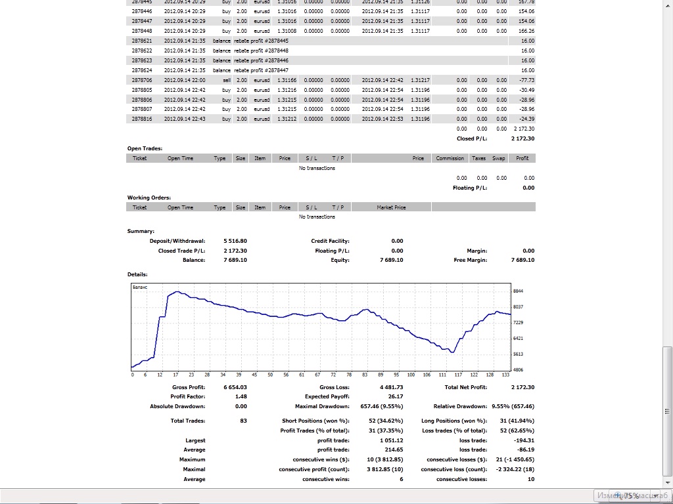Select the Free Margin value 7 689.10
The height and width of the screenshot is (504, 673).
pyautogui.click(x=522, y=260)
